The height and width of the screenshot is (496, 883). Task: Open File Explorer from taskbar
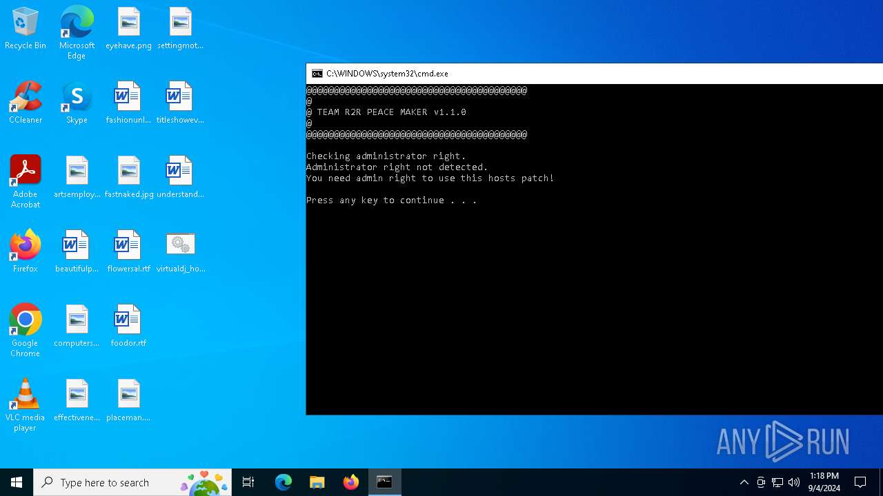point(317,482)
